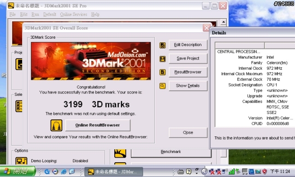Click the Internal Clock Maximum 972 MHz row
Viewport: 295px width, 177px height.
pyautogui.click(x=255, y=74)
